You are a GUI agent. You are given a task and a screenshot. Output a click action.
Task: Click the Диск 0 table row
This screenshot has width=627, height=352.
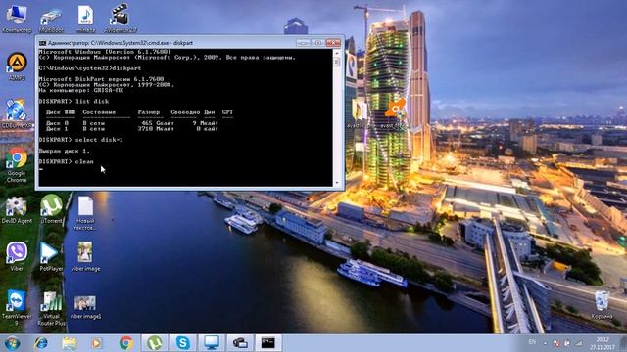(132, 123)
